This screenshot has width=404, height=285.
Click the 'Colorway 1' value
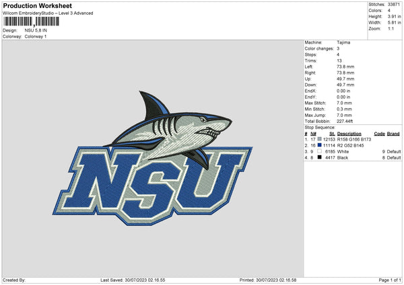tap(36, 36)
